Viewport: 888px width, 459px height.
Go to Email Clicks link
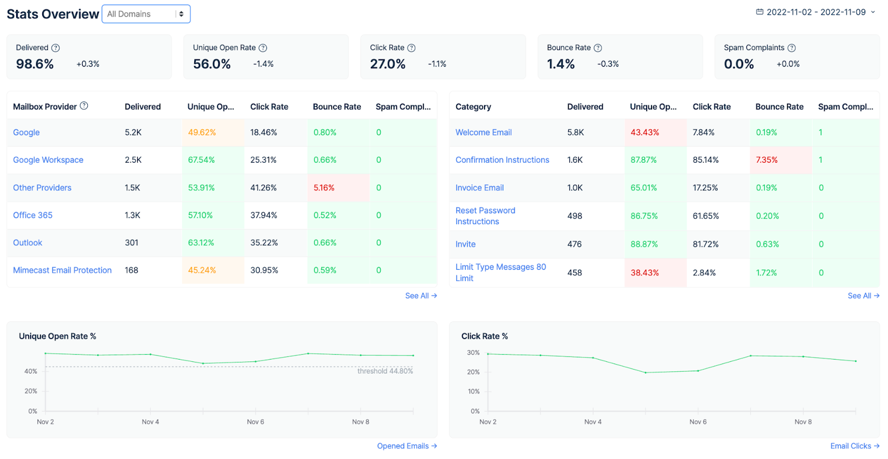(x=855, y=446)
